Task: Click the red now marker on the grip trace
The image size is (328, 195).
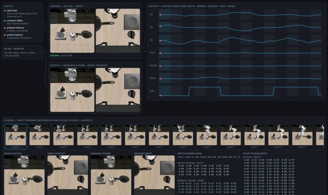Action: pos(161,95)
